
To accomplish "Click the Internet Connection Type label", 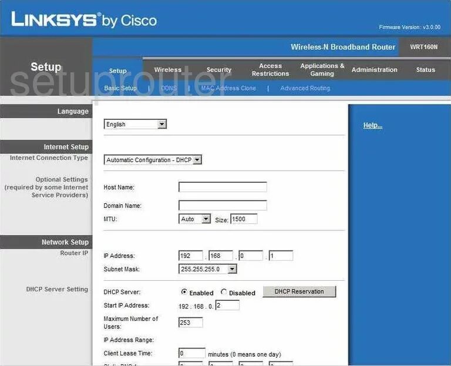I will tap(49, 157).
